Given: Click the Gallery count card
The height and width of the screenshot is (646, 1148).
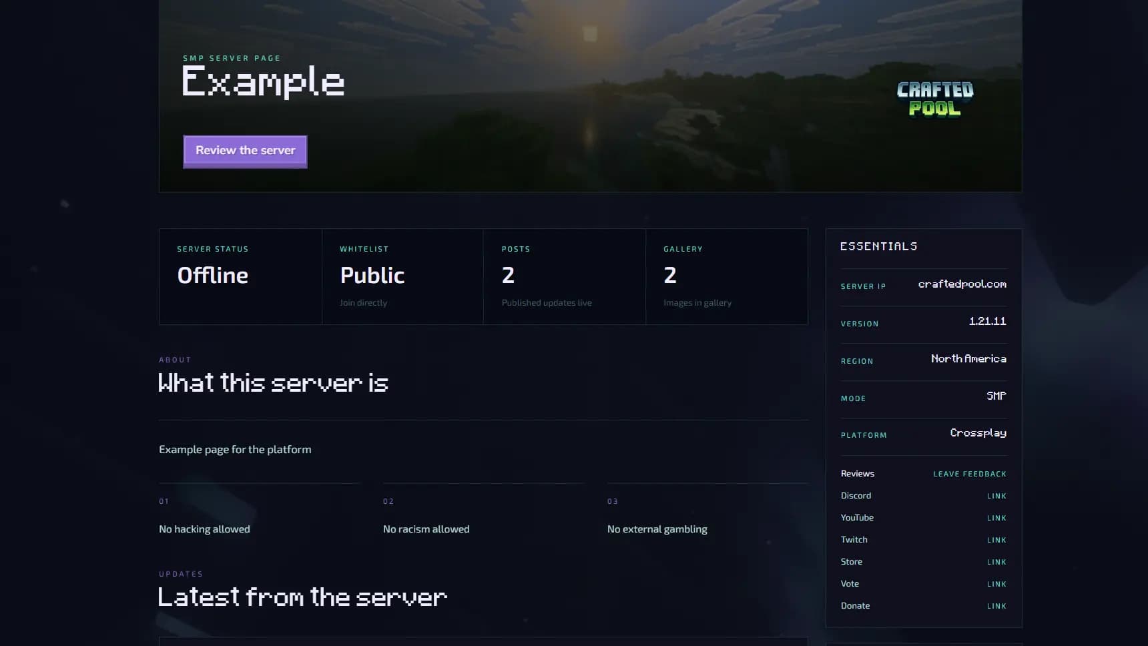Looking at the screenshot, I should click(727, 276).
